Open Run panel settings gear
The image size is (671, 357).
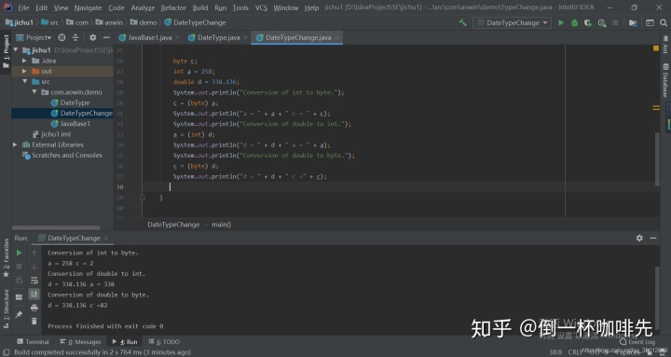(x=639, y=238)
